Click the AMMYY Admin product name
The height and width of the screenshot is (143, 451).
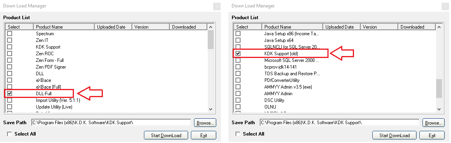[279, 93]
